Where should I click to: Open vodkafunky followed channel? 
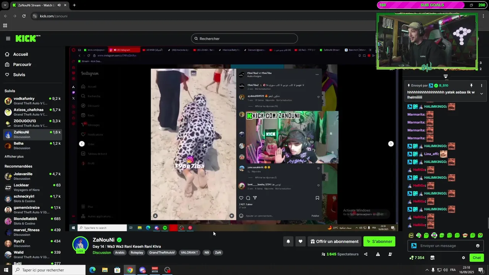click(x=32, y=101)
